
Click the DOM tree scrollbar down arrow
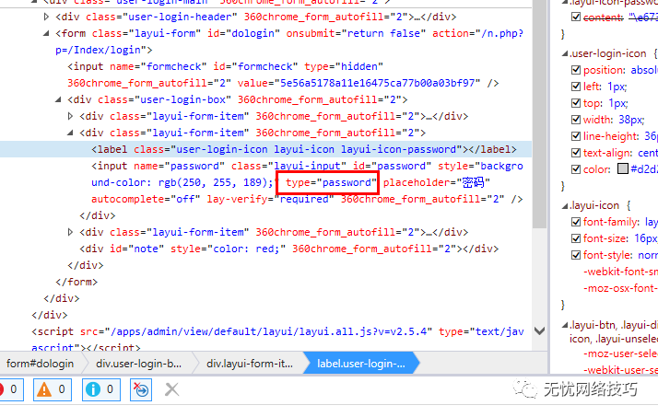pos(540,331)
